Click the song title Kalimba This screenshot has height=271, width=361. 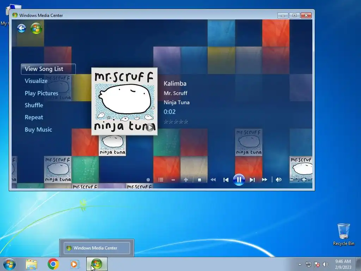(x=175, y=84)
